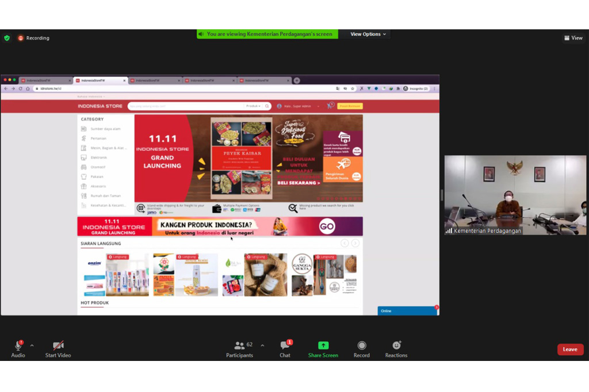Mute or unmute the Zoom Audio microphone
Screen dimensions: 589x392
click(x=18, y=349)
